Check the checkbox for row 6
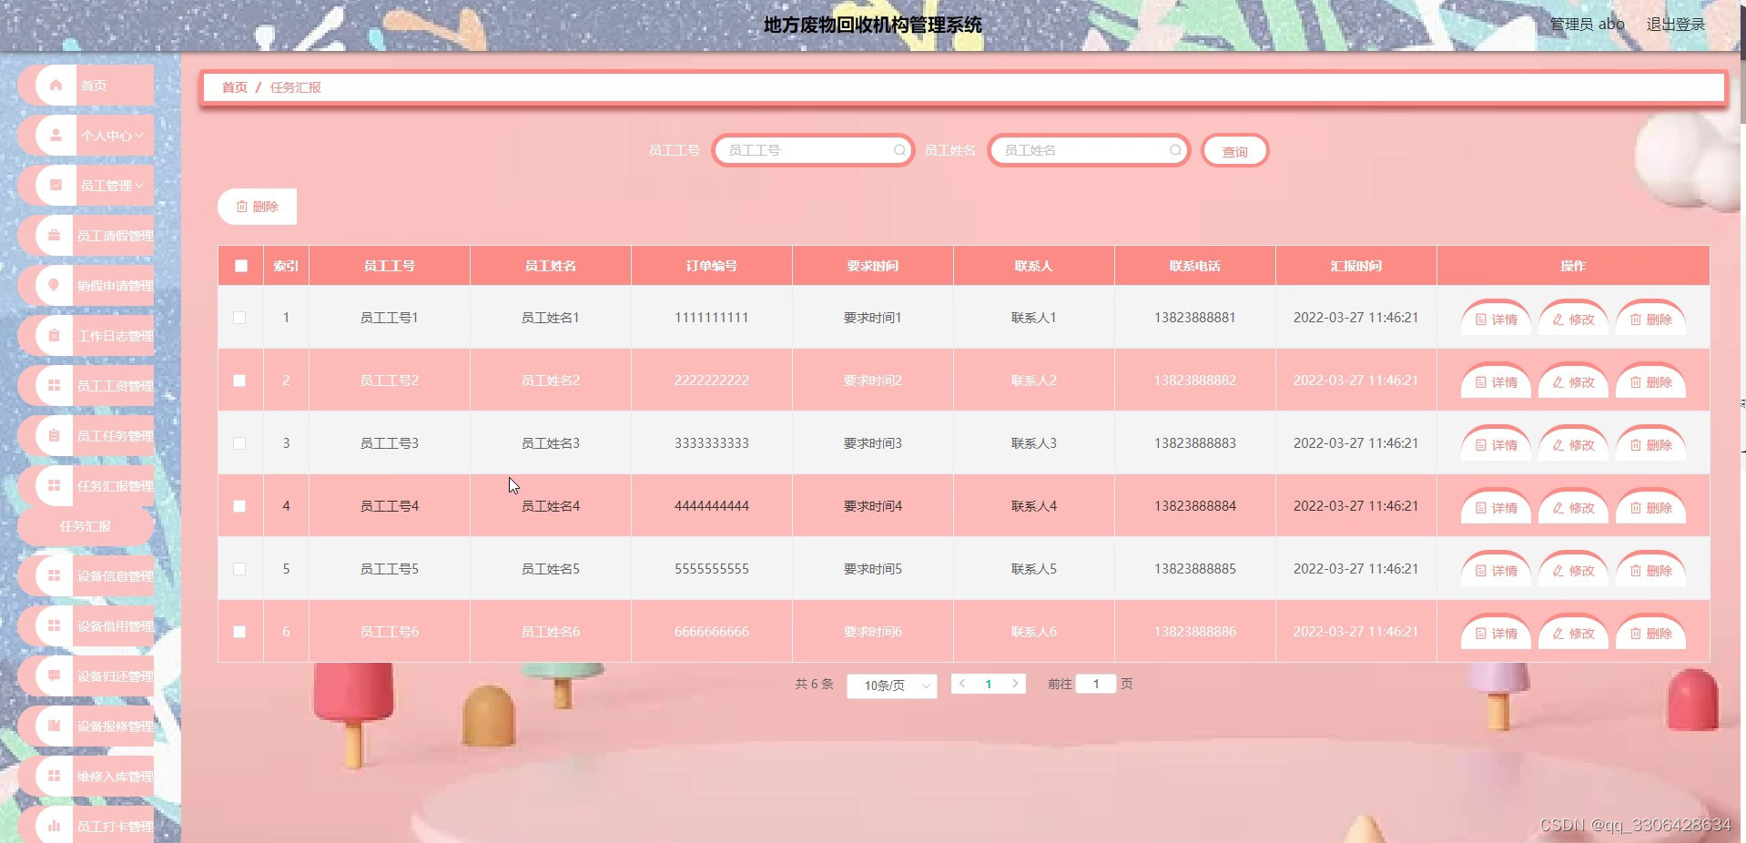The width and height of the screenshot is (1746, 843). click(239, 632)
